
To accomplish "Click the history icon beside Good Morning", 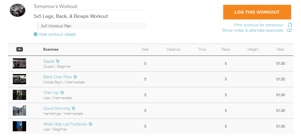I will point(74,108).
